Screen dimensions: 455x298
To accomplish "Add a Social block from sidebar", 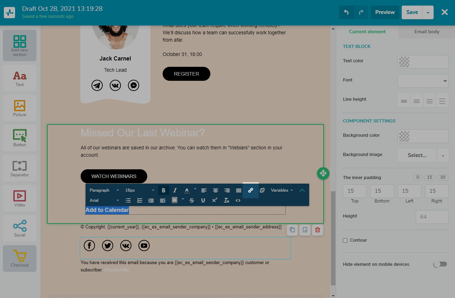I will click(20, 228).
